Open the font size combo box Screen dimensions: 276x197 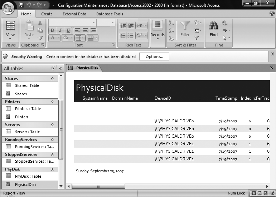(x=106, y=23)
